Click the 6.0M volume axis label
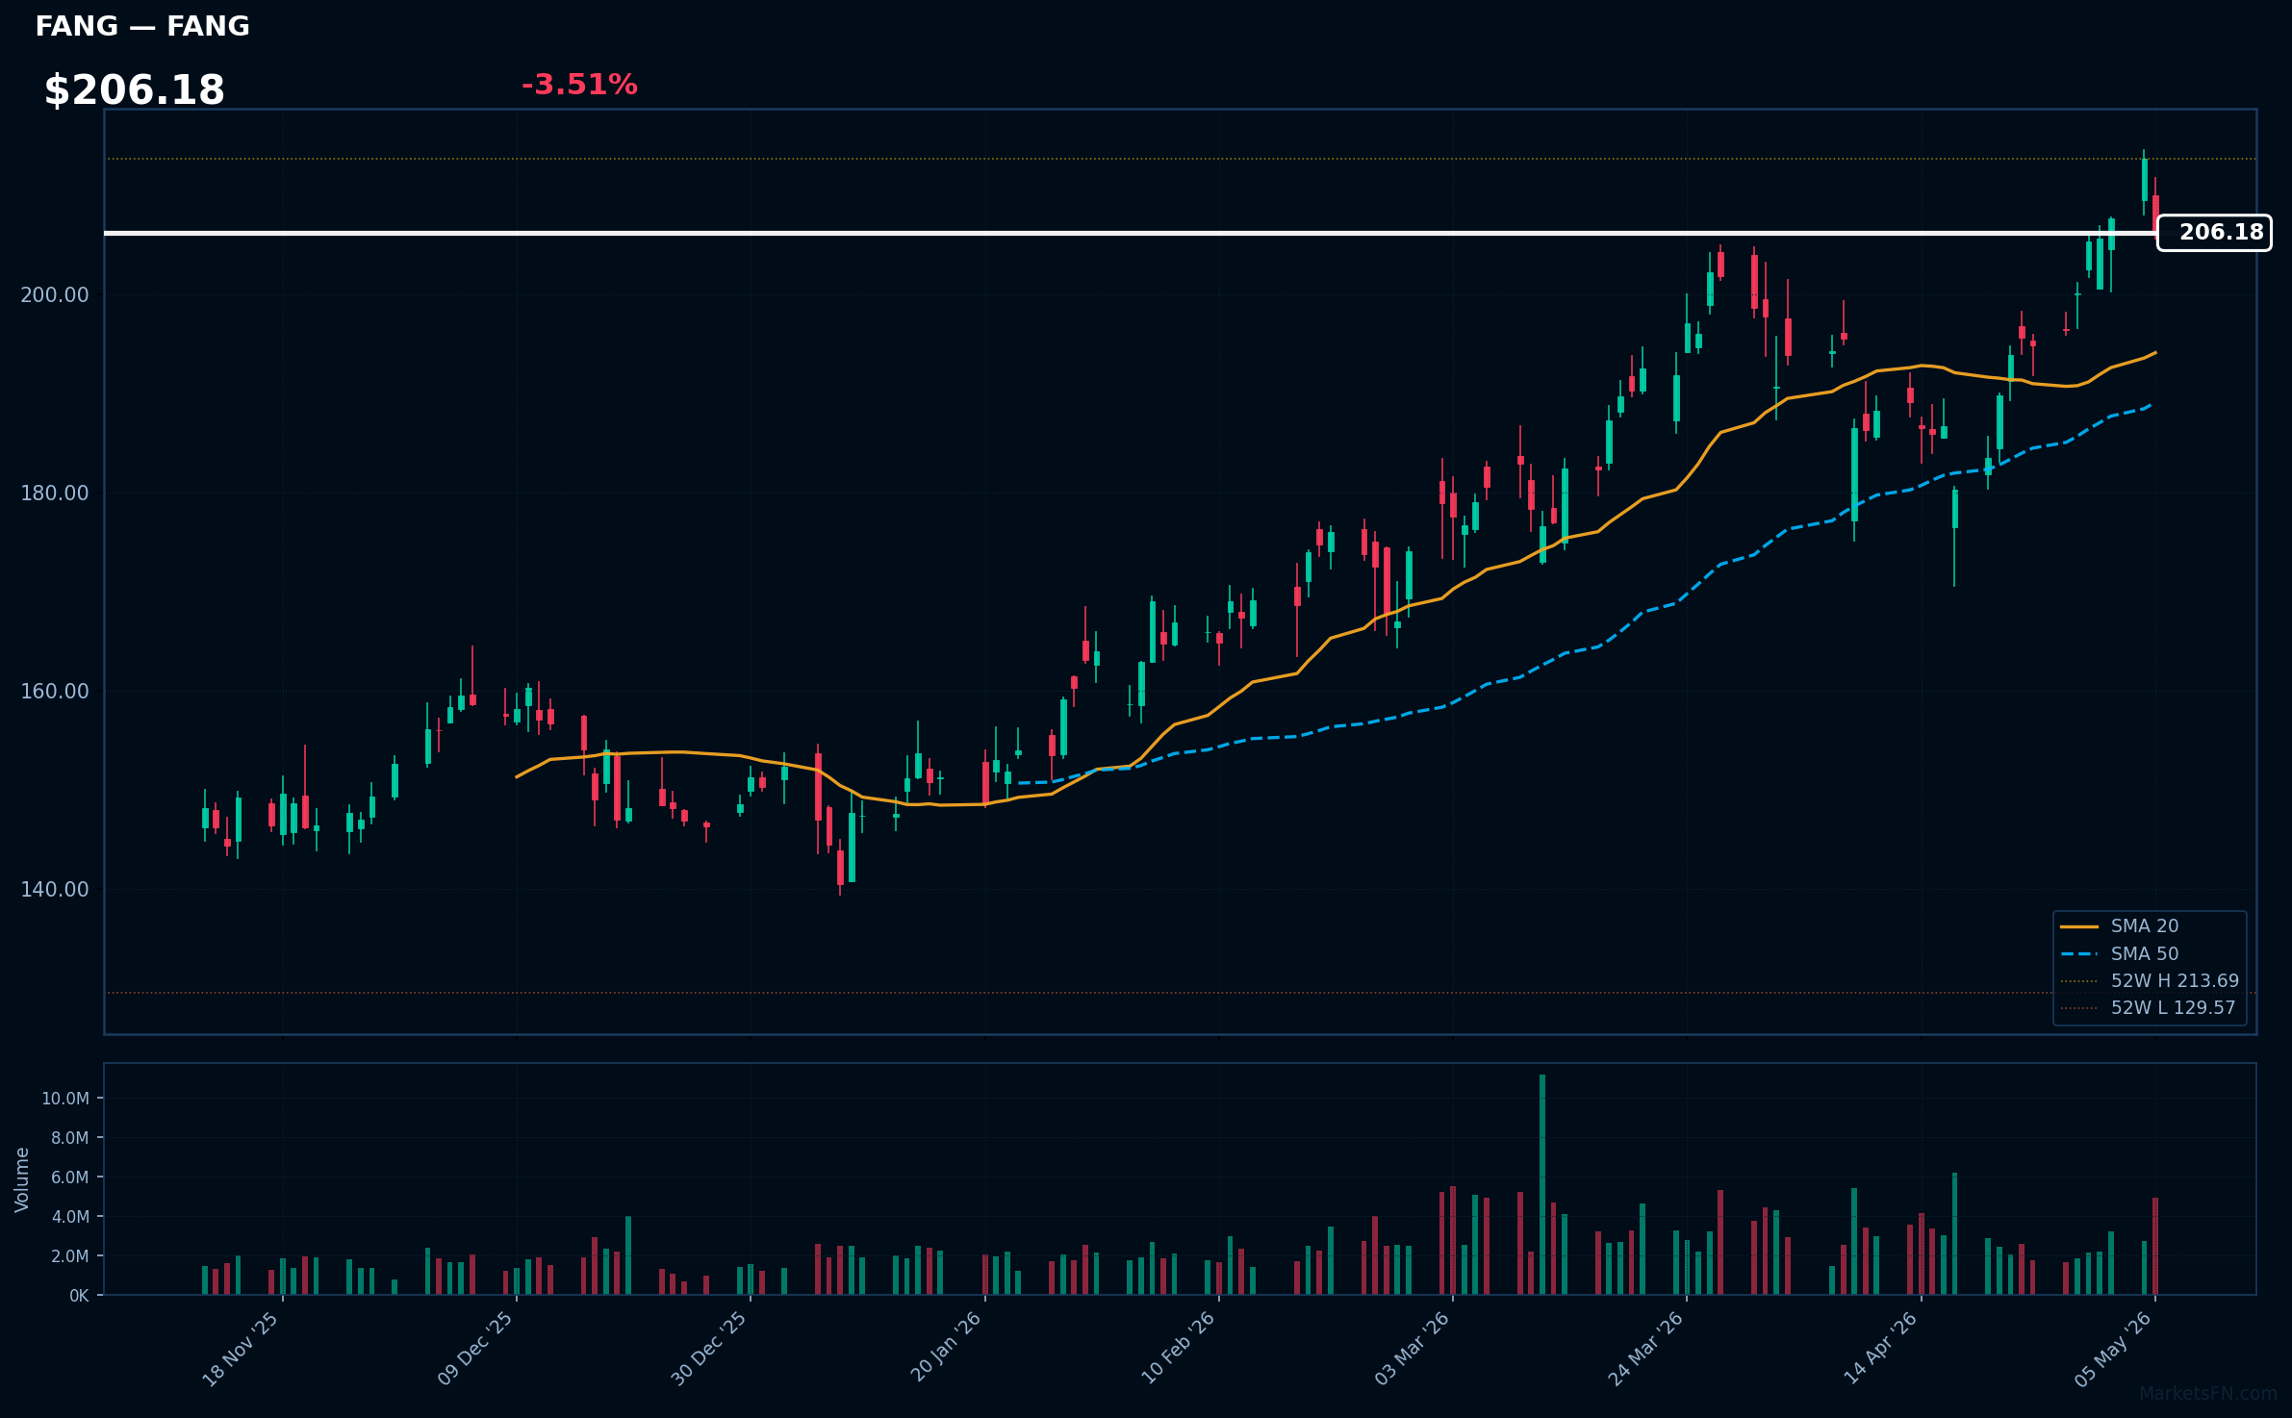This screenshot has width=2292, height=1418. tap(70, 1177)
